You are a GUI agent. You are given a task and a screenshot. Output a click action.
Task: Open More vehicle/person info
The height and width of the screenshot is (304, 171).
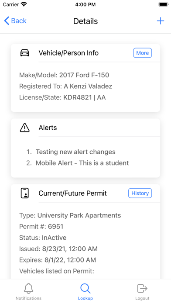[143, 53]
